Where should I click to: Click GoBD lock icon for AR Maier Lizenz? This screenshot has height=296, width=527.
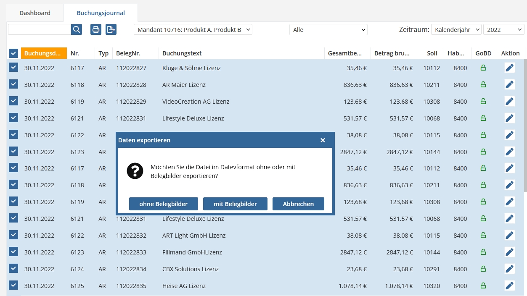483,85
